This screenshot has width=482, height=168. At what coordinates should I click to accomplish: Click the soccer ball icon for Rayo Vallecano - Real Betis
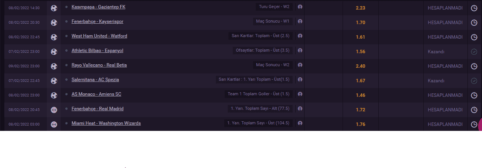pos(54,66)
